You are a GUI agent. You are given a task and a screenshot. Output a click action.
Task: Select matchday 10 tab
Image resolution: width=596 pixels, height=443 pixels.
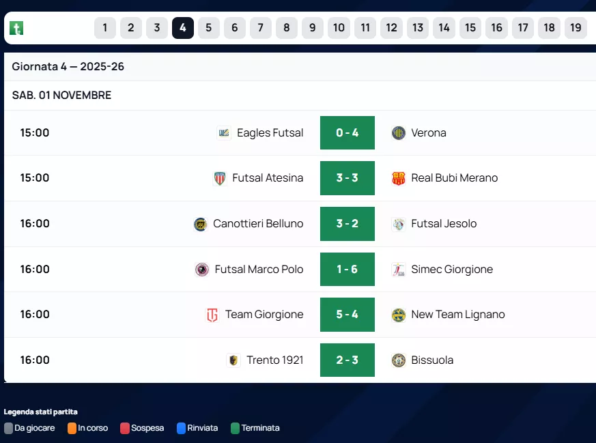339,28
